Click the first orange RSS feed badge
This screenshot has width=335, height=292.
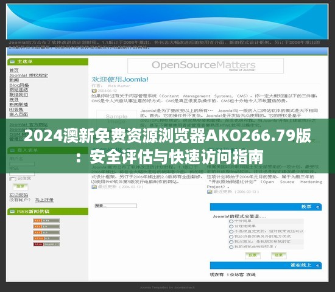(x=46, y=220)
